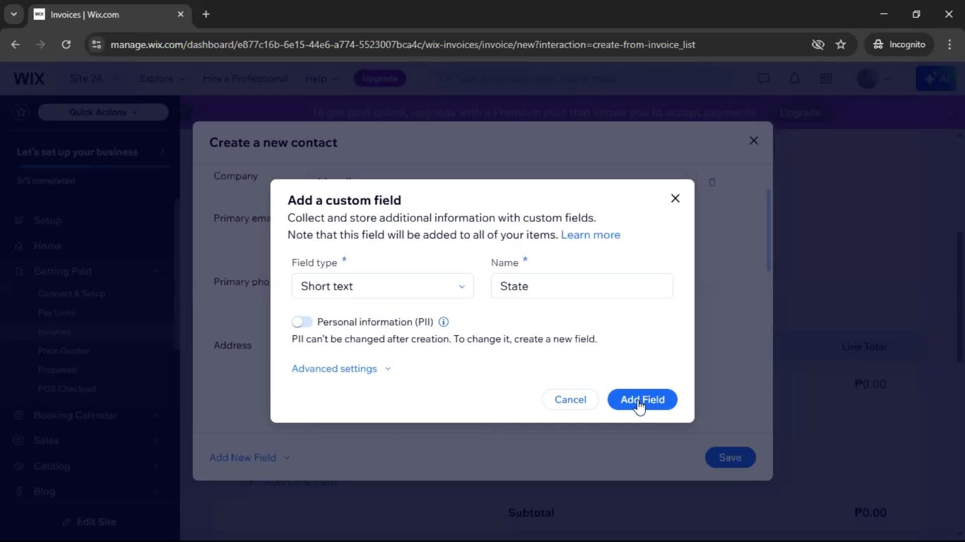Click the Upgrade pill in top bar
The height and width of the screenshot is (542, 965).
tap(379, 78)
